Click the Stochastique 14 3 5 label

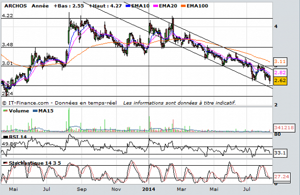(x=35, y=163)
